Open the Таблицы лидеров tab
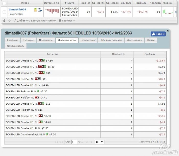The width and height of the screenshot is (179, 156). pos(111,40)
